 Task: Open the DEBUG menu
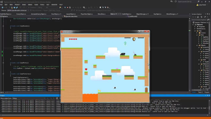coord(30,5)
